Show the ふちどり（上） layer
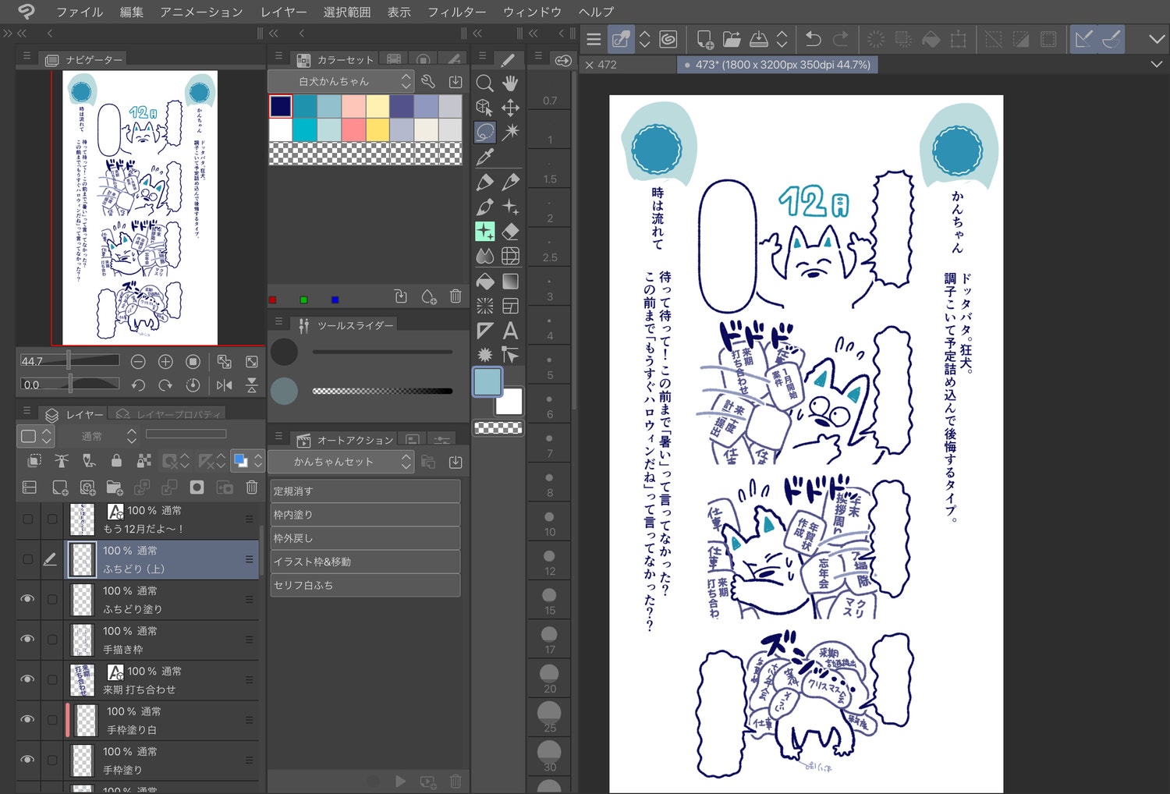 [x=27, y=559]
